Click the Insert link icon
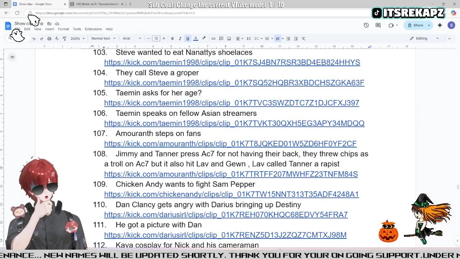 pos(213,38)
